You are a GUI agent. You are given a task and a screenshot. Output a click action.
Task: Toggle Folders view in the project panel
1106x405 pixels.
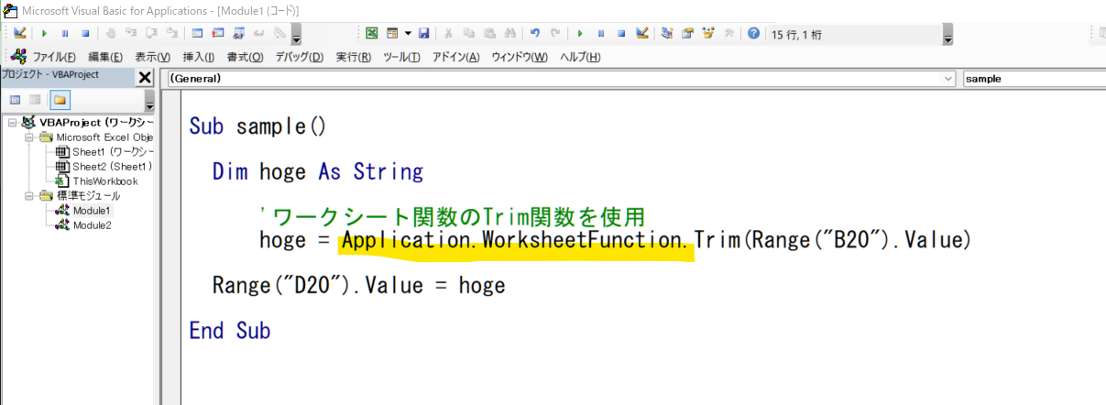[60, 99]
